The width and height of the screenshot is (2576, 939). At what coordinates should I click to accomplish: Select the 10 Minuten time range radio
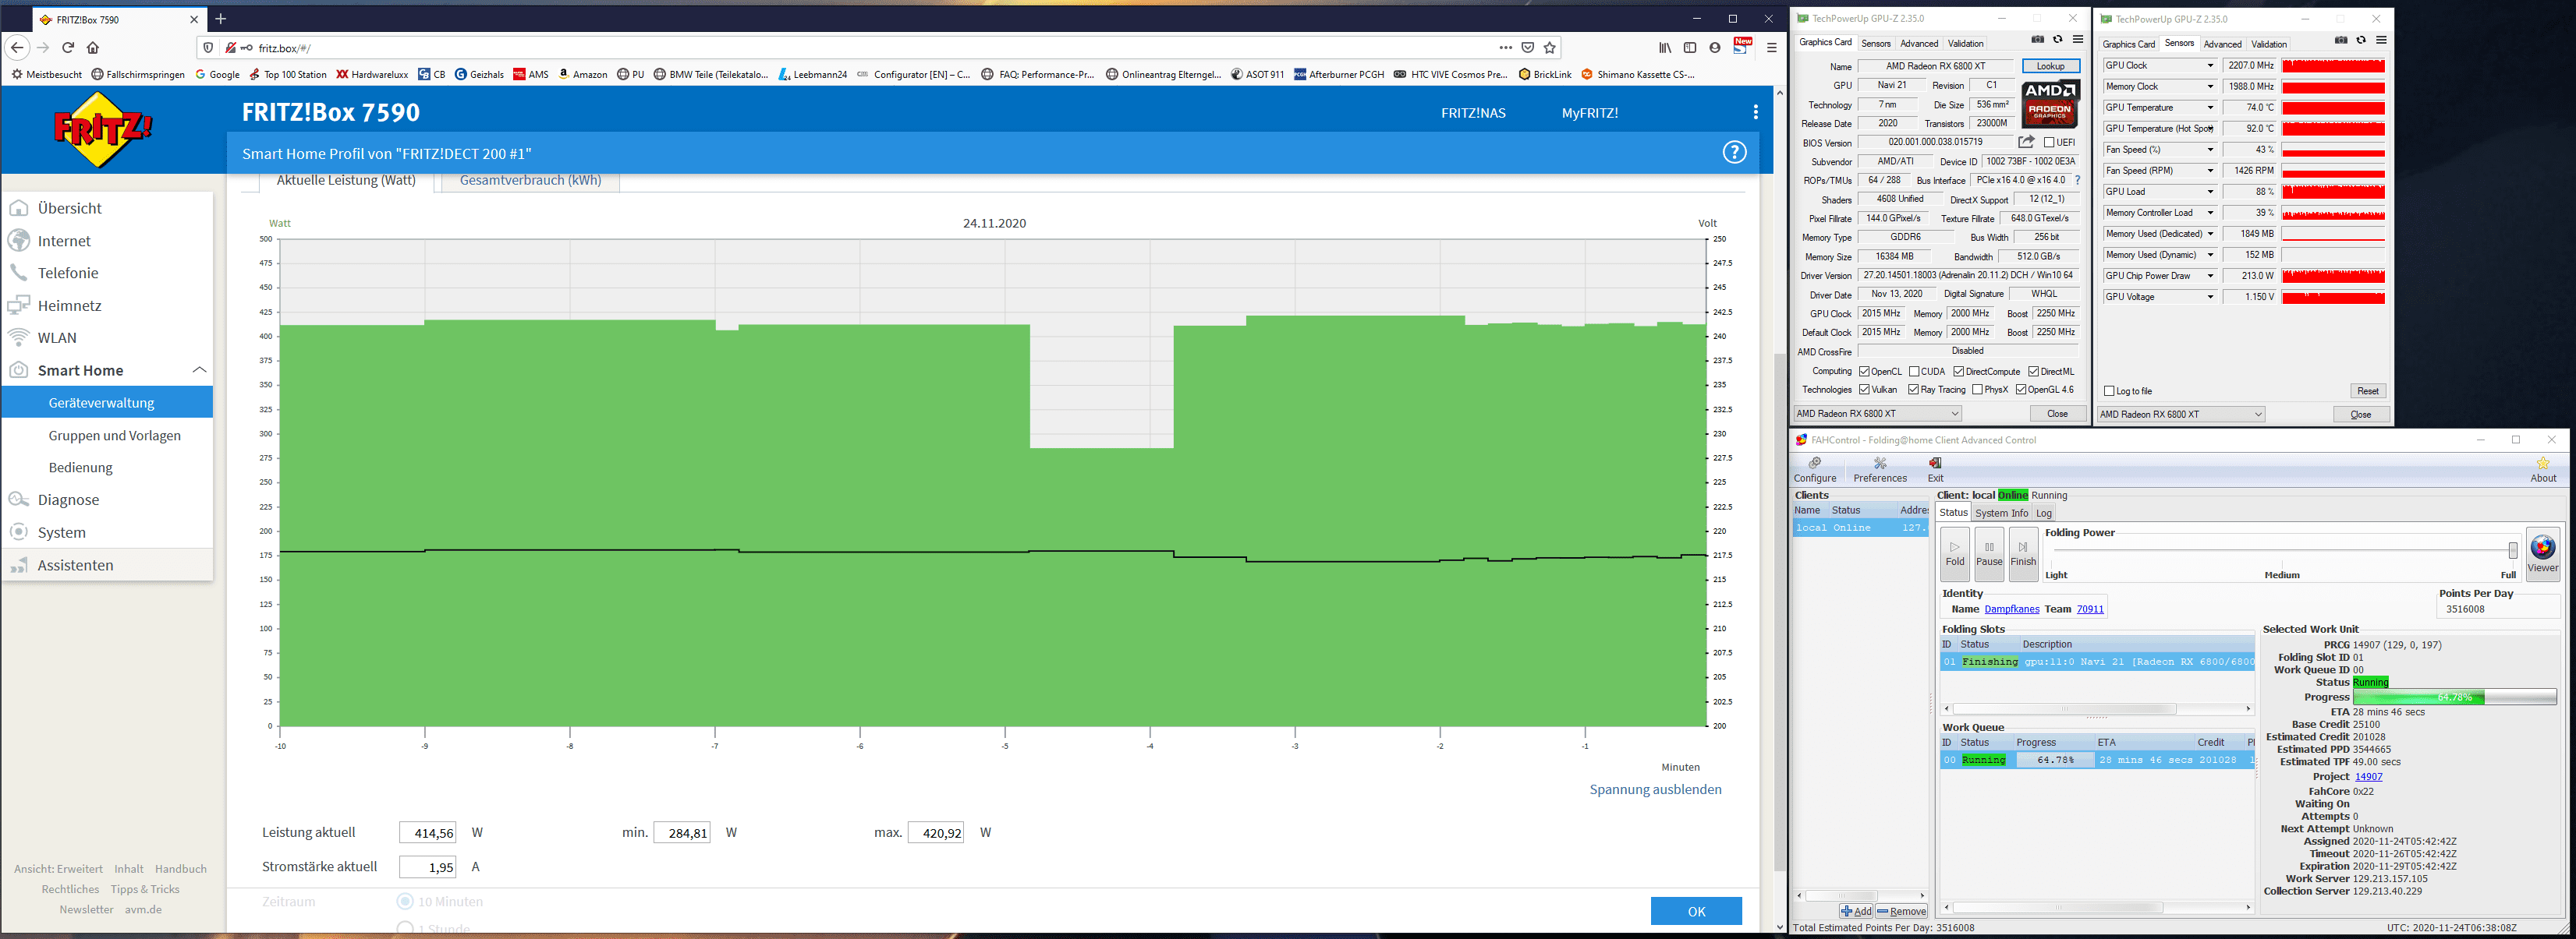405,901
